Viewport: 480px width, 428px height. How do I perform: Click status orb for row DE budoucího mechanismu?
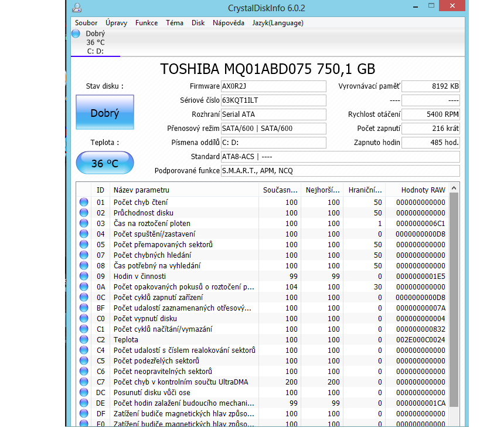(x=84, y=403)
